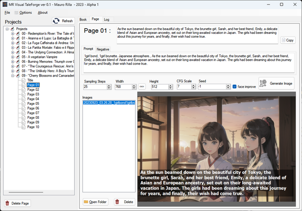Switch to the Log tab

pos(106,19)
